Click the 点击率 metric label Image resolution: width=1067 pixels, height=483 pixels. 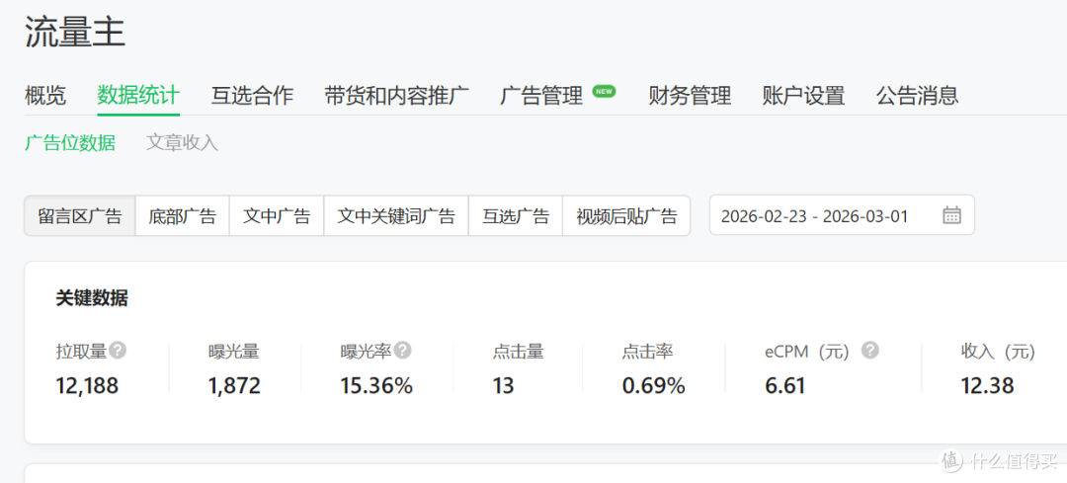tap(647, 352)
